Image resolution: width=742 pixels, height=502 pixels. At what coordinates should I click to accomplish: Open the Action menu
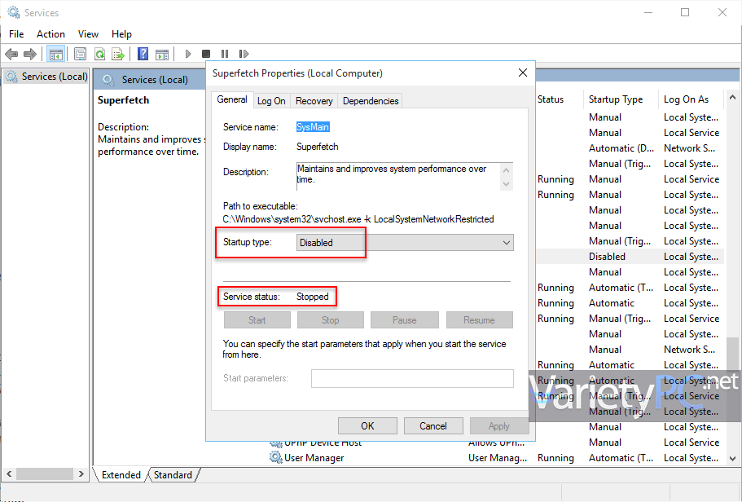pos(50,34)
